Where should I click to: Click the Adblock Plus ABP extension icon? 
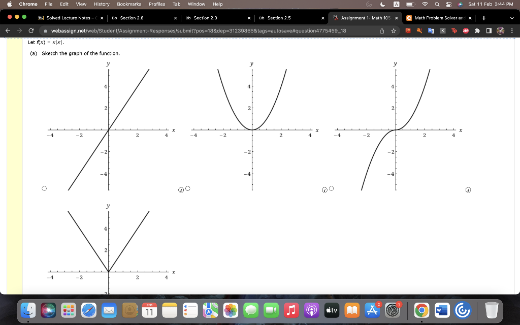[x=465, y=31]
